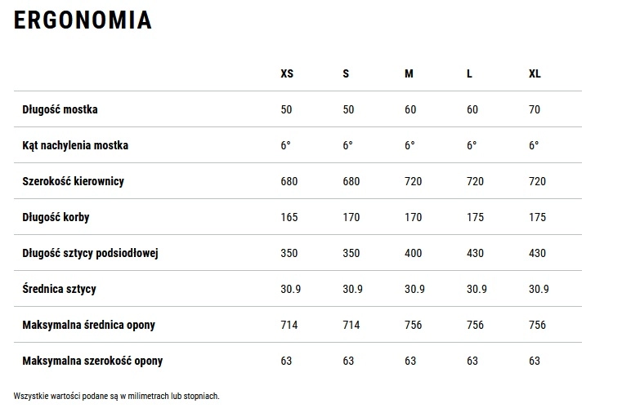Click the 714 tire diameter value for S
The image size is (622, 408).
(x=351, y=326)
